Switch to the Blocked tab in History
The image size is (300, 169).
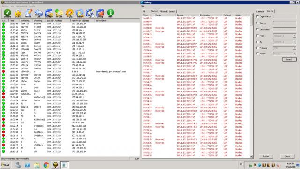[x=154, y=11]
